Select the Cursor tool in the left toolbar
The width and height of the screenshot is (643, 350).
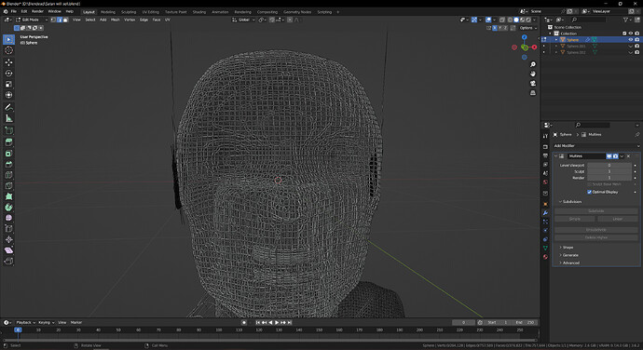8,50
